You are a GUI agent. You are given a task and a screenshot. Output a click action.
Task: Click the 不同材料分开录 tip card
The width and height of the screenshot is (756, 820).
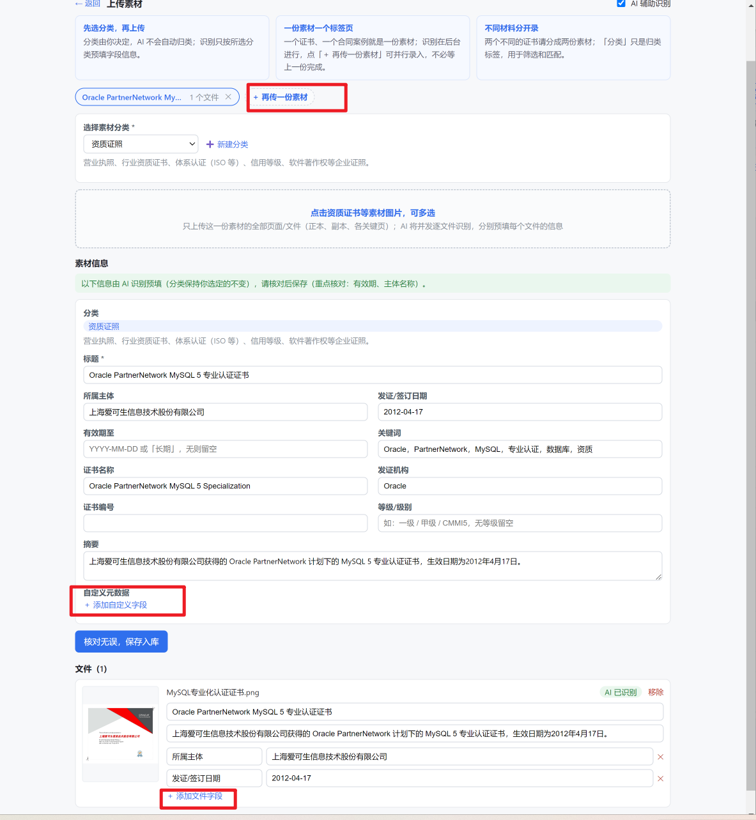pyautogui.click(x=573, y=48)
